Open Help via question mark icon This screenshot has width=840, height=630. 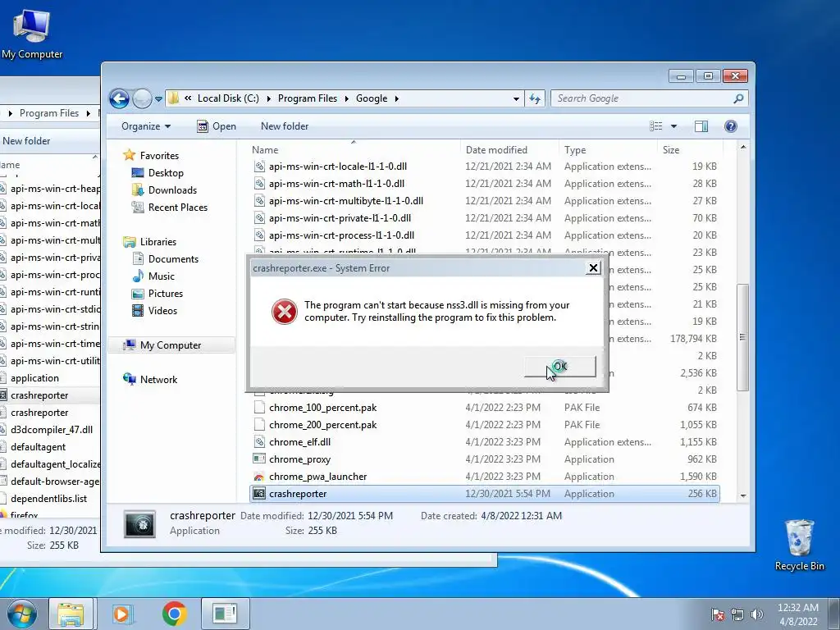[731, 126]
